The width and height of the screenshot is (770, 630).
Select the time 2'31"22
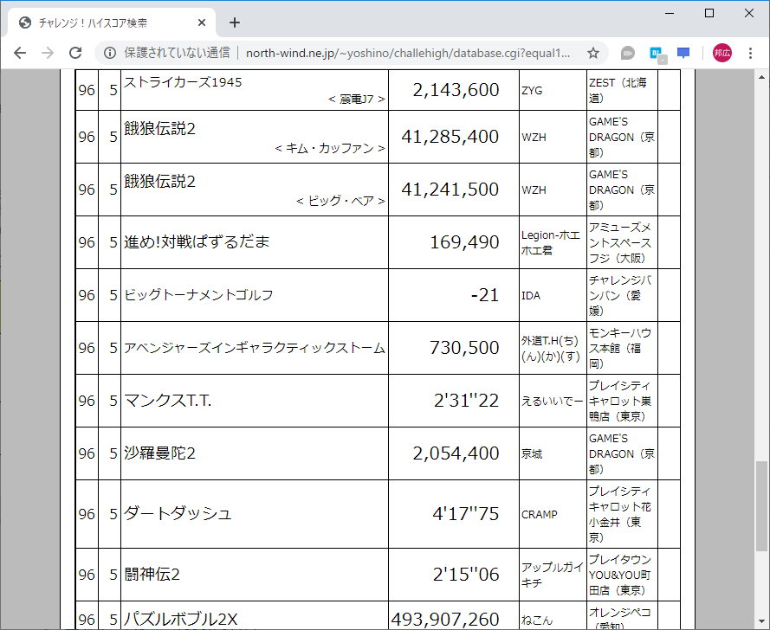point(467,401)
